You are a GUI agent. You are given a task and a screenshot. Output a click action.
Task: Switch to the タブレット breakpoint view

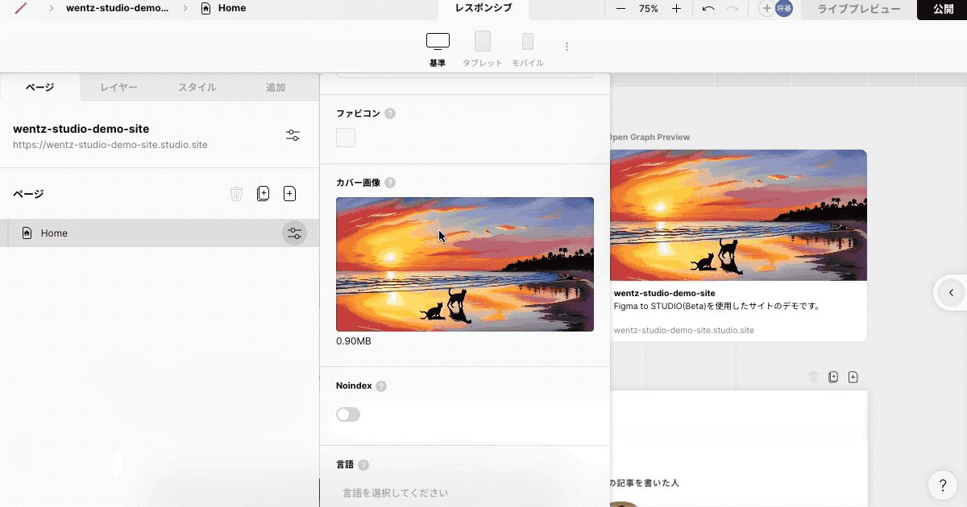click(x=482, y=46)
